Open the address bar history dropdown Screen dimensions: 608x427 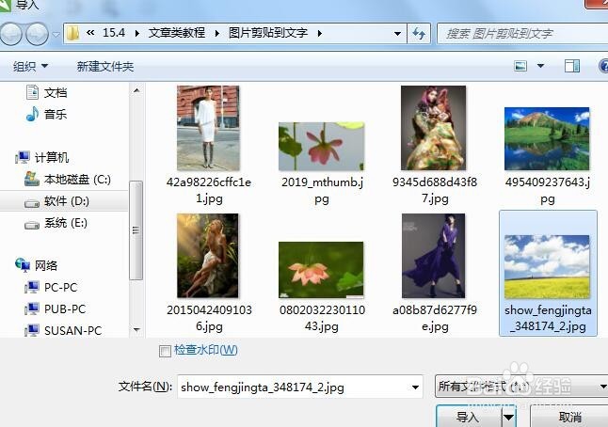tap(397, 34)
